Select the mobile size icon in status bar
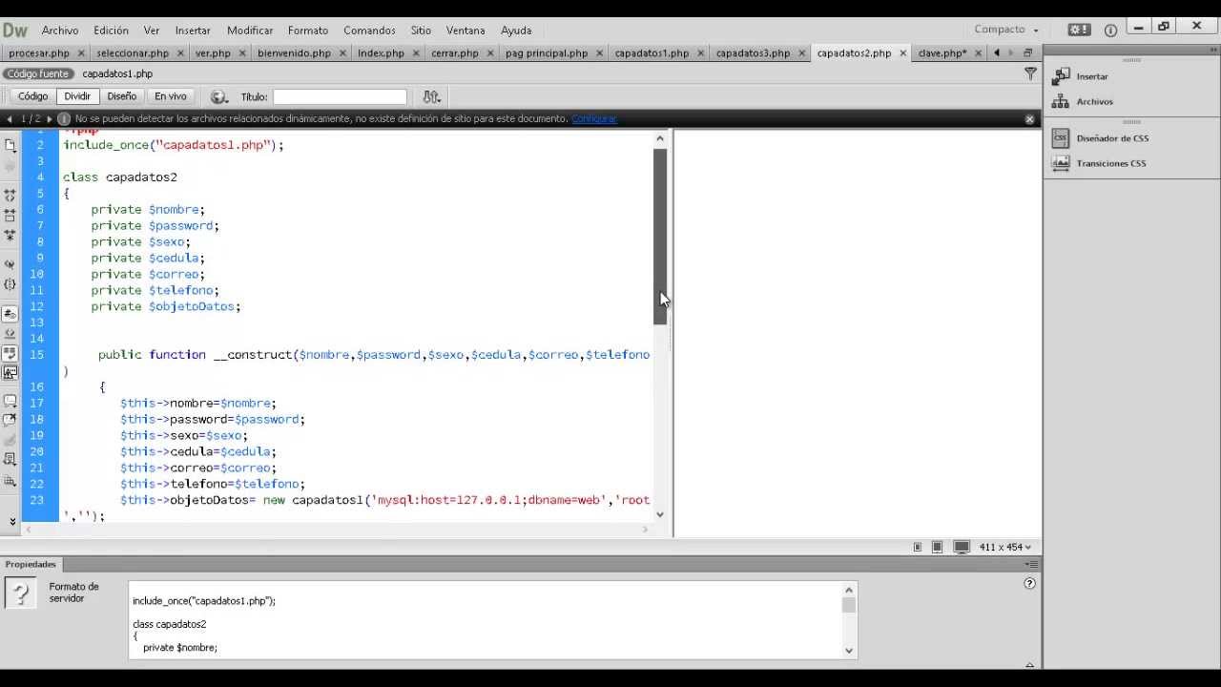 918,548
